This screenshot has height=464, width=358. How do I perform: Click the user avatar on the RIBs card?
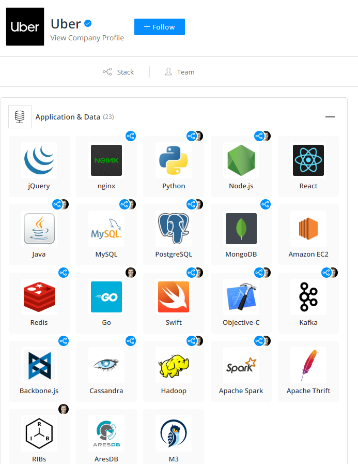64,409
